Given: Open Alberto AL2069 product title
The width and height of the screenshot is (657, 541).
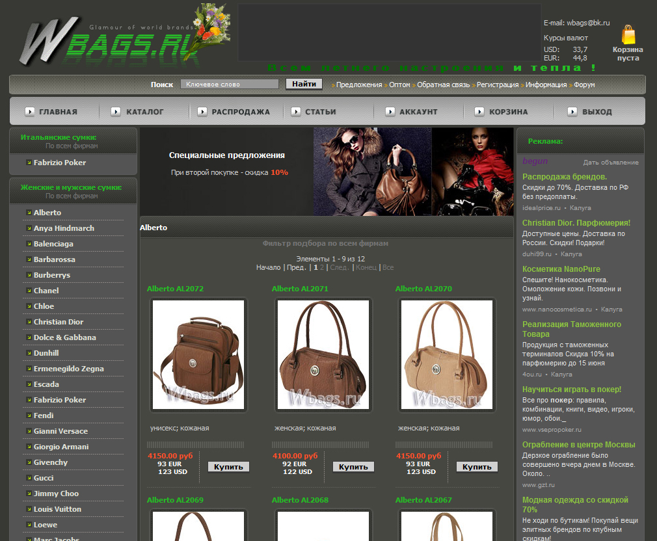Looking at the screenshot, I should (175, 500).
